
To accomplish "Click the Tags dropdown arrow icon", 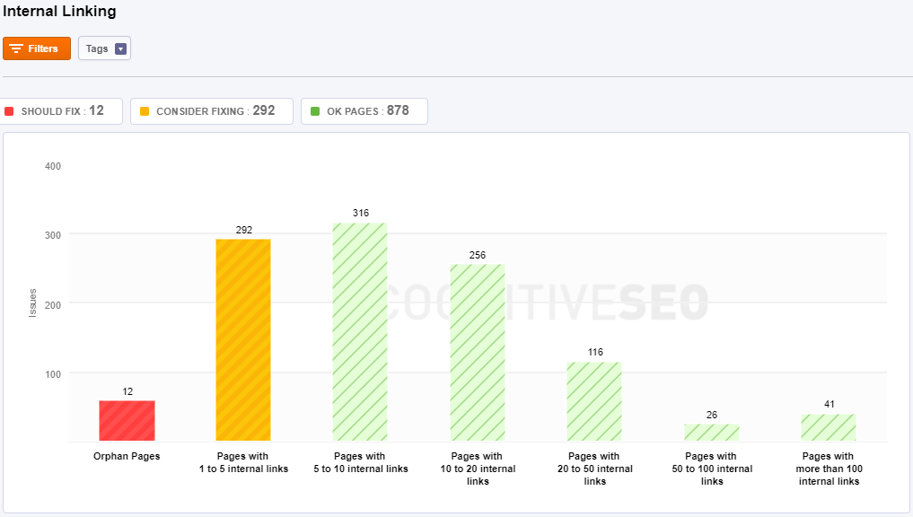I will point(121,48).
